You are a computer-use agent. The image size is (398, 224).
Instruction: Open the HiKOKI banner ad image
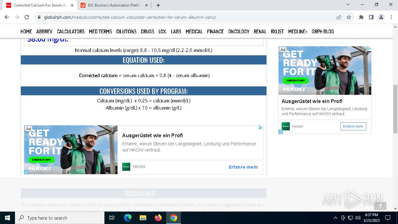[x=71, y=150]
